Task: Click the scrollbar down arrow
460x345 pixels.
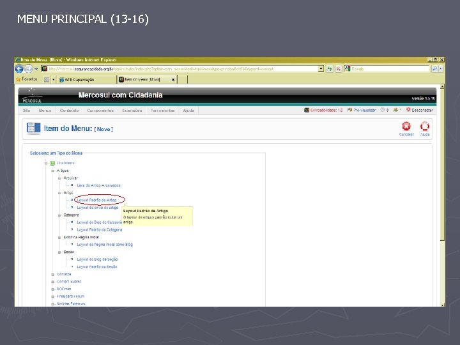Action: click(442, 305)
